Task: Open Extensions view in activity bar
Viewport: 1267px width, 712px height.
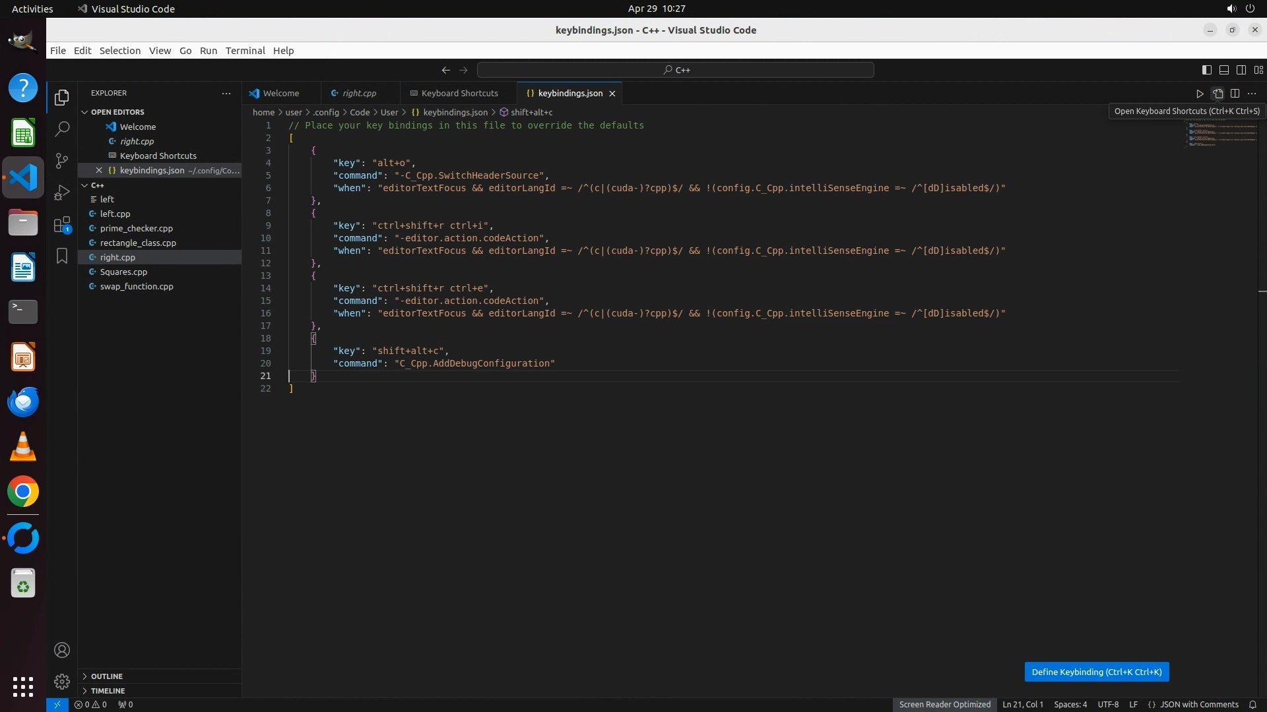Action: pos(62,225)
